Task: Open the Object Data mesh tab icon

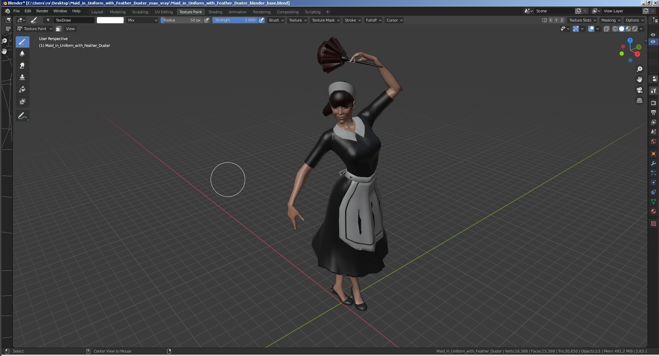Action: pyautogui.click(x=654, y=202)
